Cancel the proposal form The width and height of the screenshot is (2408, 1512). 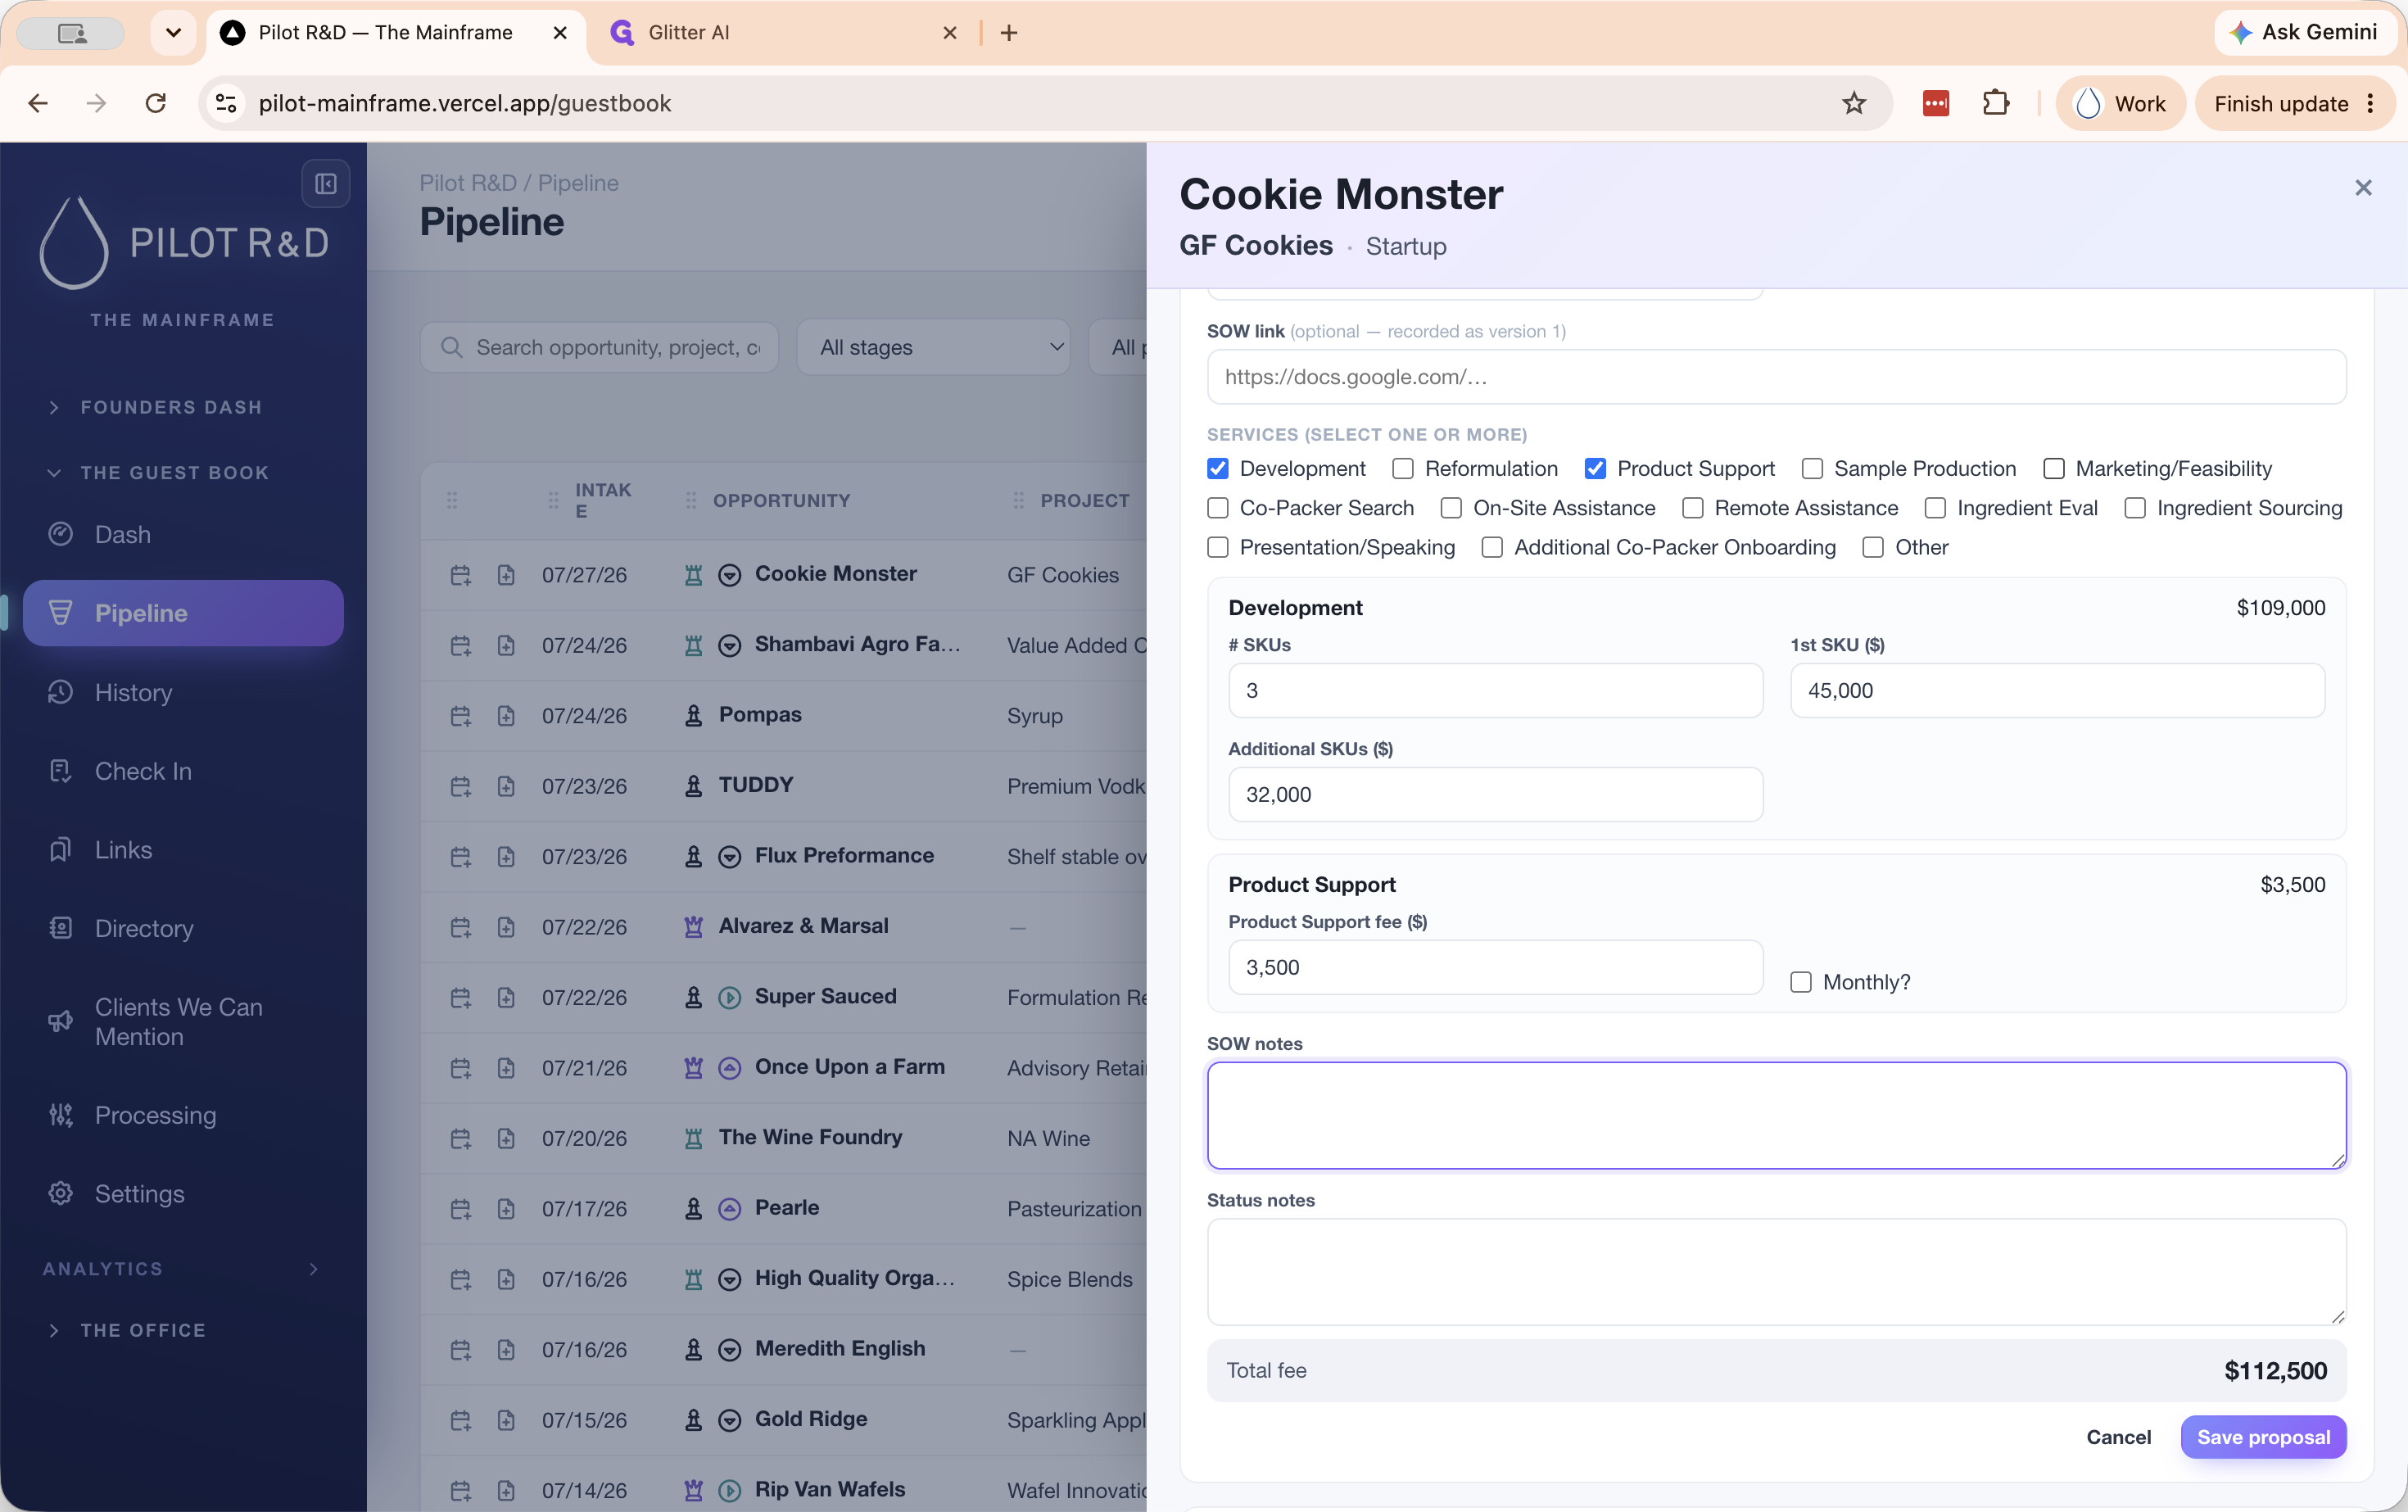point(2118,1437)
